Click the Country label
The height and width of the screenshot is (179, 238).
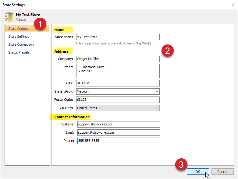tap(66, 108)
